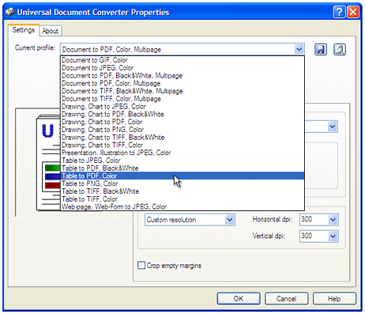Pick Drawing, Chart to JPEG, Color
This screenshot has height=314, width=365.
click(182, 107)
